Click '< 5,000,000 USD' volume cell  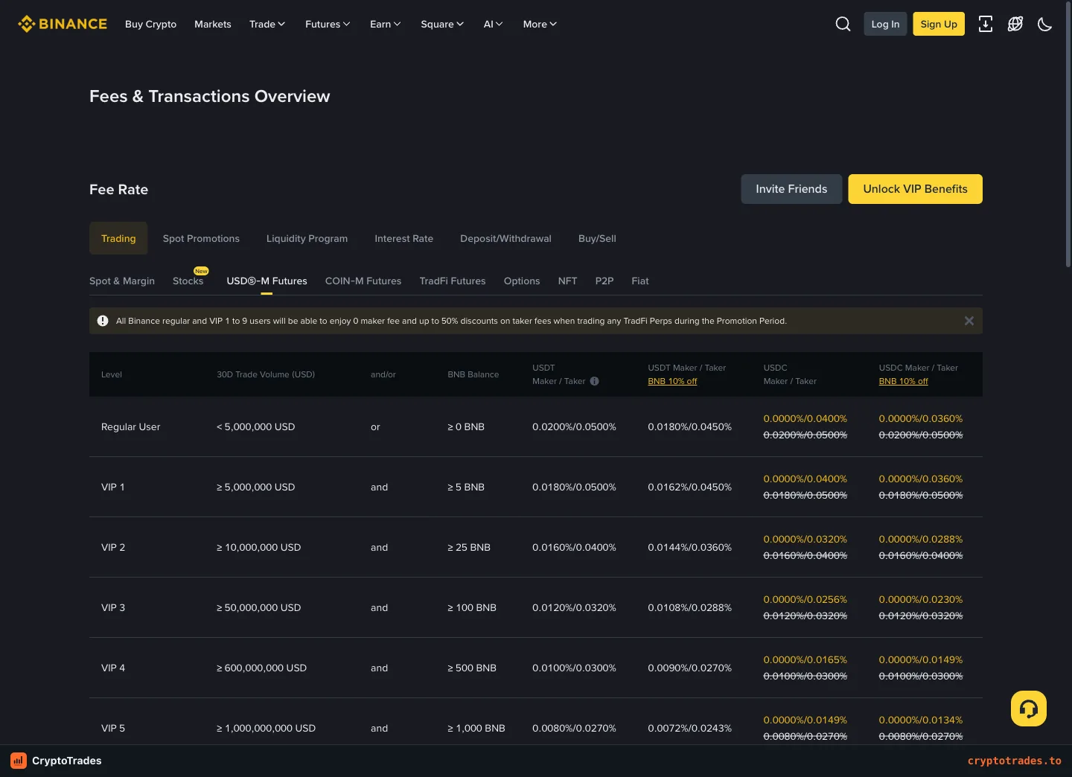click(256, 426)
